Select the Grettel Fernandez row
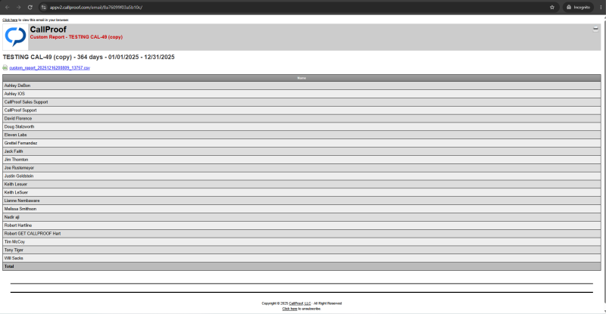The width and height of the screenshot is (606, 314). pos(301,143)
